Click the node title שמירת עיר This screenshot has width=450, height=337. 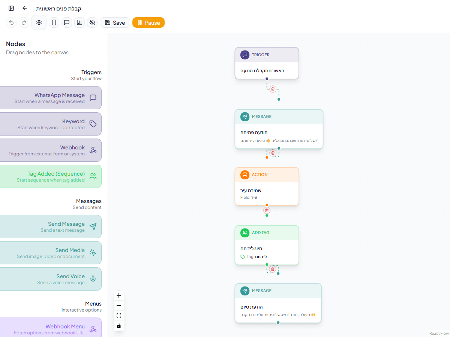click(x=251, y=191)
